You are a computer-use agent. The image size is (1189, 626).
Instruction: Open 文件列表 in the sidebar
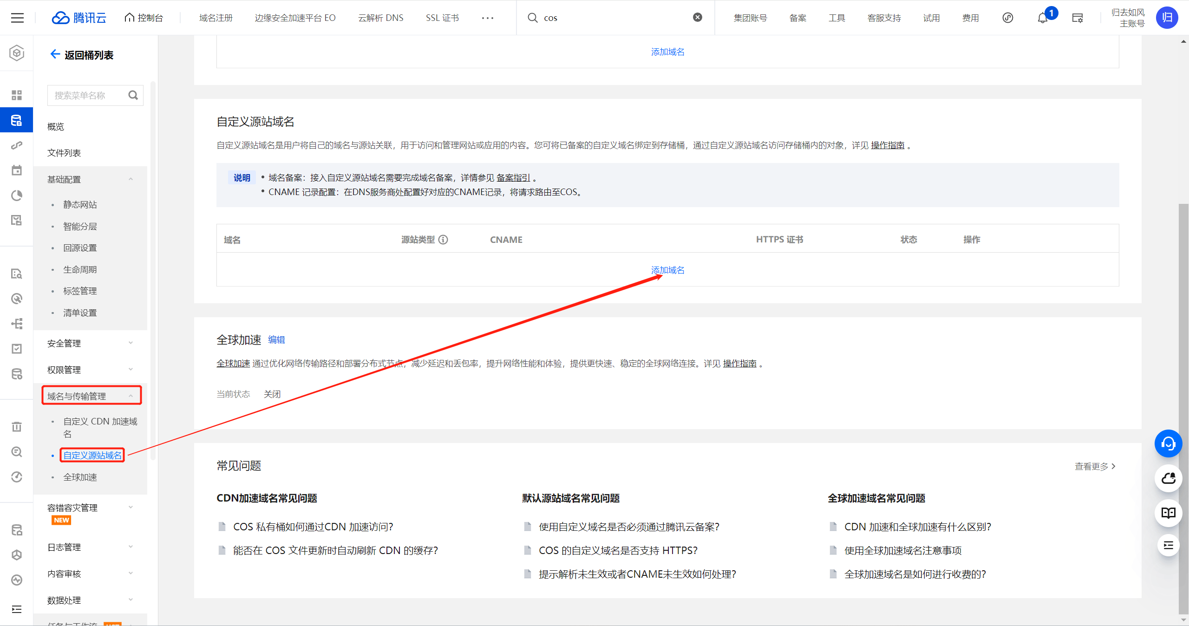64,153
